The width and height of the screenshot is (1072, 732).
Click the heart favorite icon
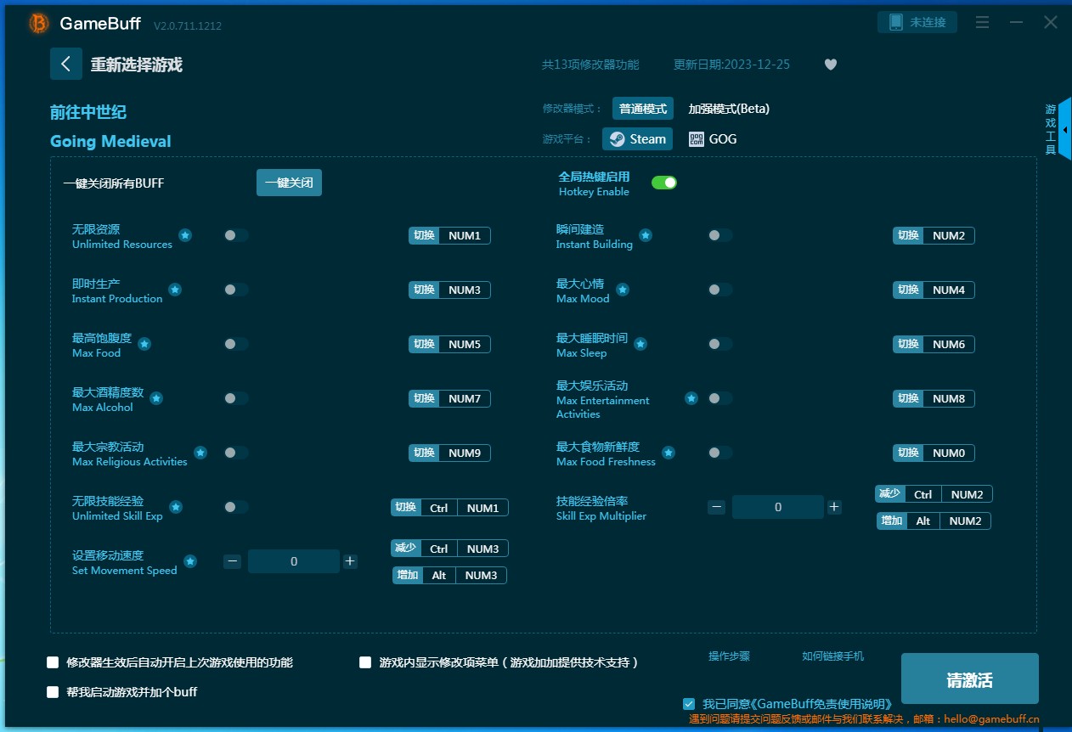[x=831, y=65]
